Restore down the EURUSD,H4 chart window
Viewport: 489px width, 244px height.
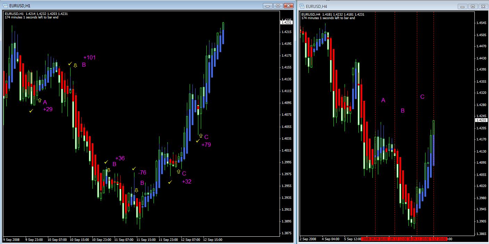click(473, 6)
